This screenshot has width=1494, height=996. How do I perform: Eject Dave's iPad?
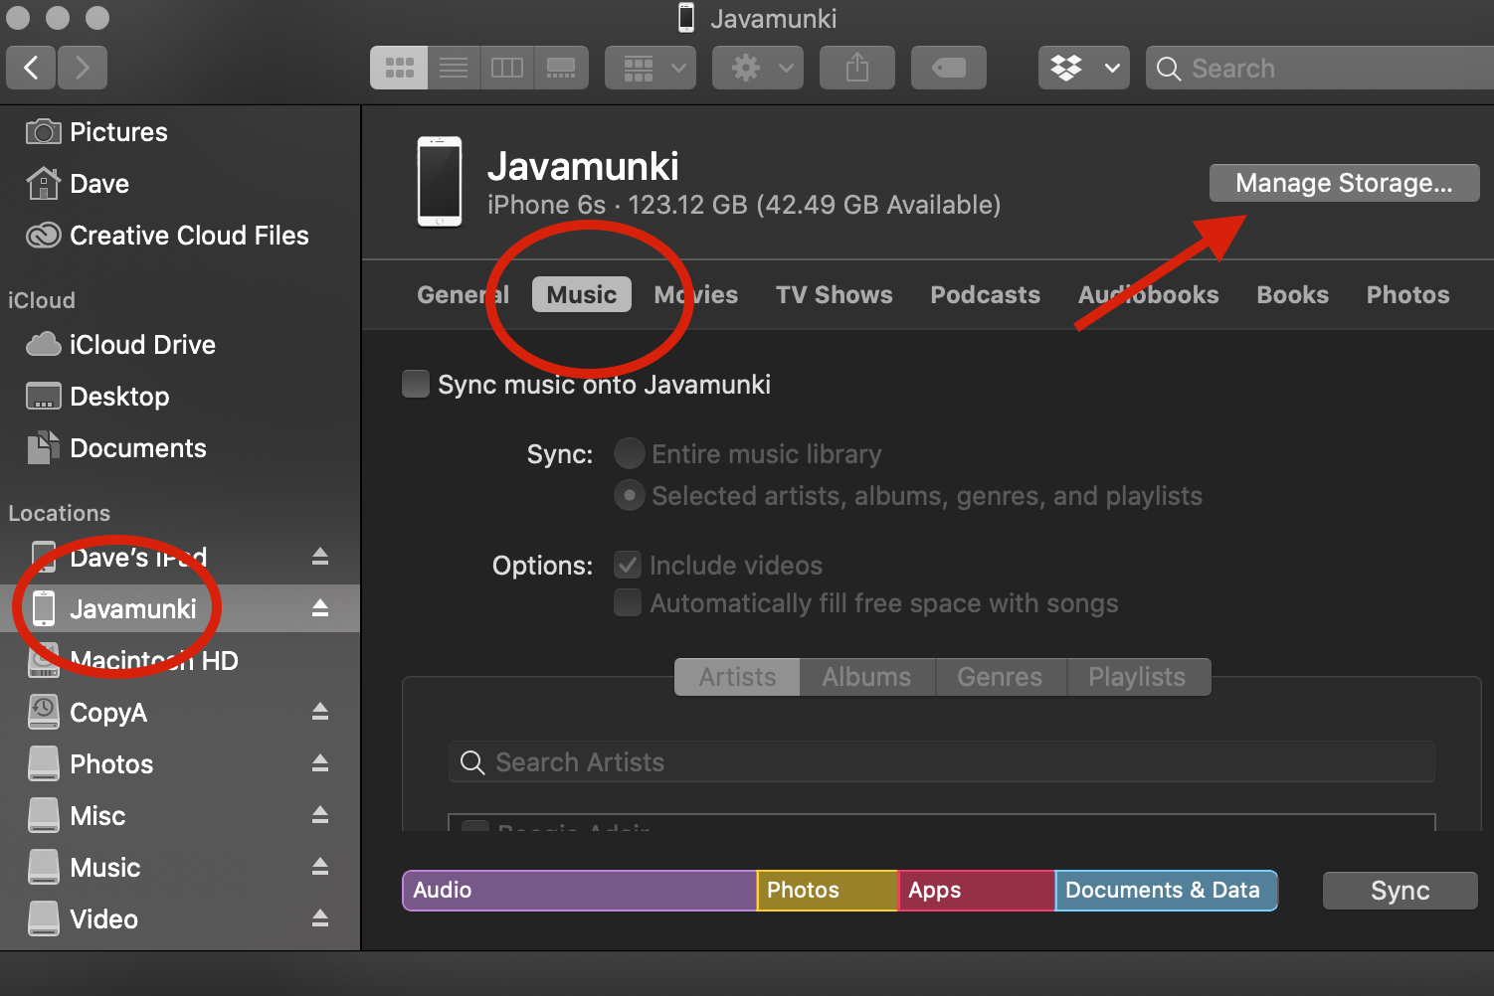(320, 557)
